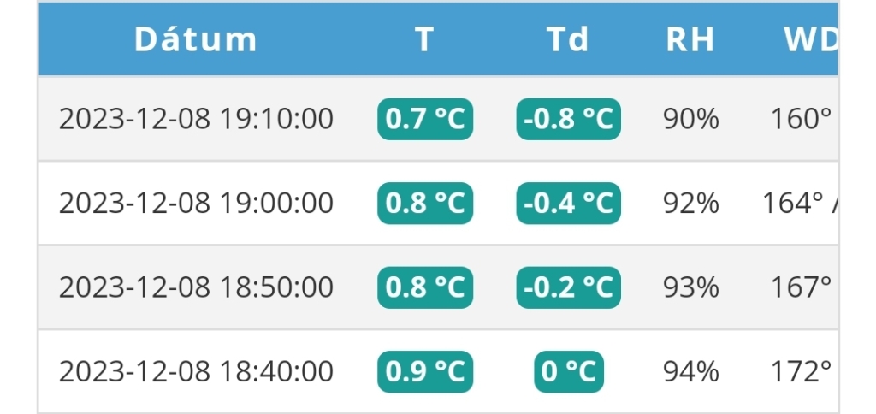Click the 19:00:00 row's 0.8 °C badge
The image size is (876, 414).
[425, 203]
